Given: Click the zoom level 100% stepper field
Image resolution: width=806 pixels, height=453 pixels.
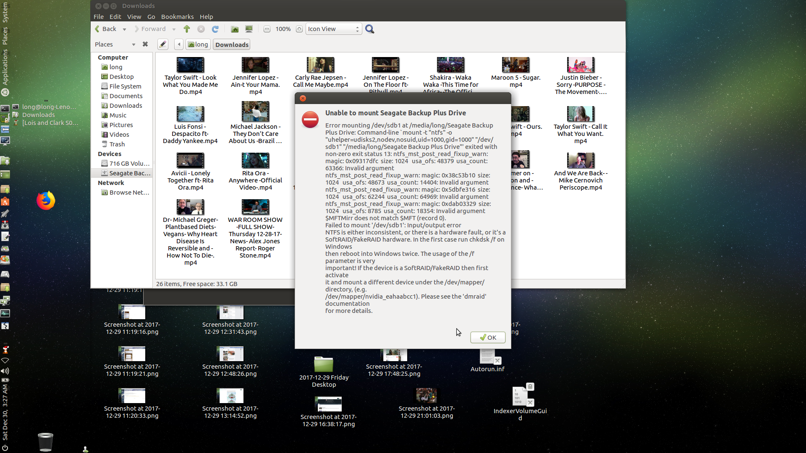Looking at the screenshot, I should [x=283, y=28].
